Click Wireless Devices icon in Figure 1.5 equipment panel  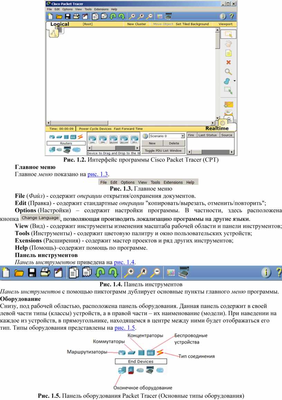pos(151,353)
